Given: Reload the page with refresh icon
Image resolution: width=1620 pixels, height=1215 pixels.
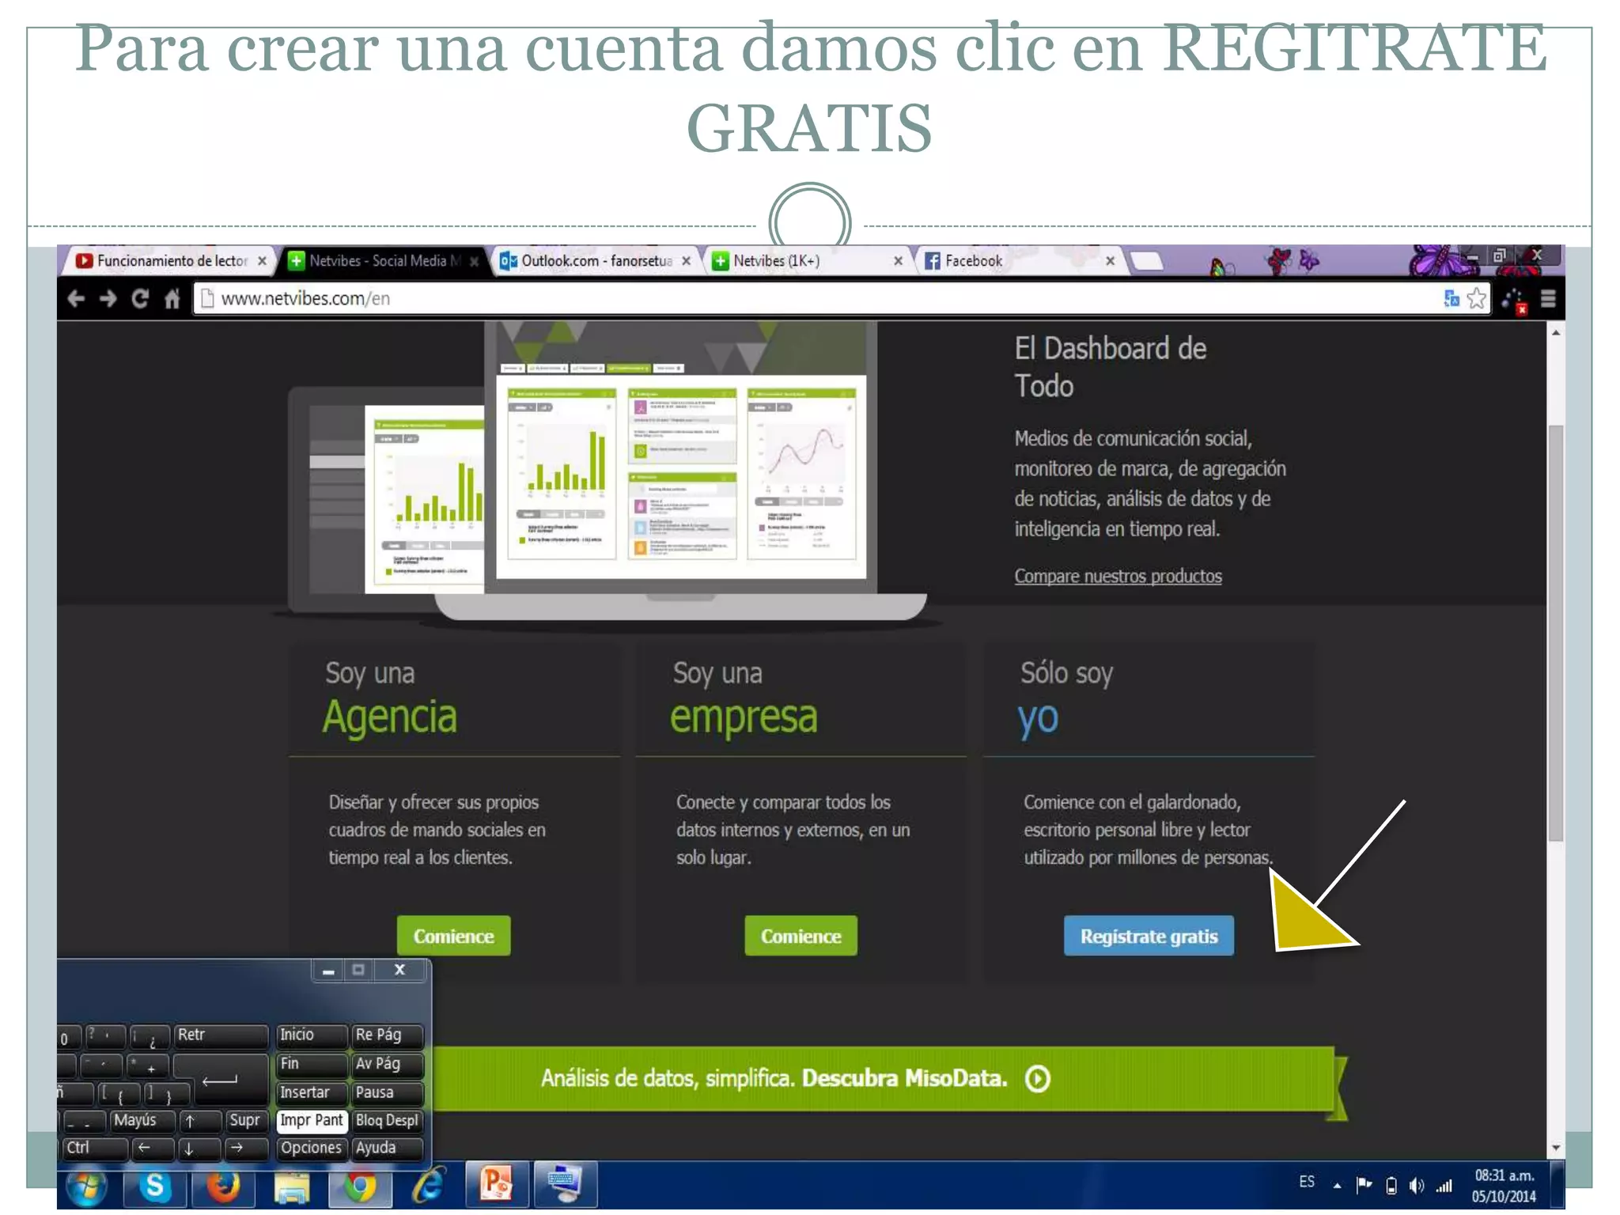Looking at the screenshot, I should (x=140, y=298).
